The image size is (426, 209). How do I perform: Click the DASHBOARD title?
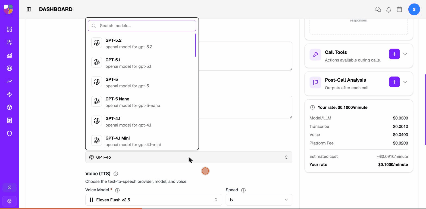(x=56, y=9)
